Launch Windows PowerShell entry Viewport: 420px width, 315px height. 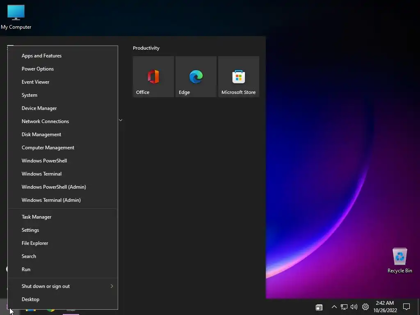(x=63, y=161)
